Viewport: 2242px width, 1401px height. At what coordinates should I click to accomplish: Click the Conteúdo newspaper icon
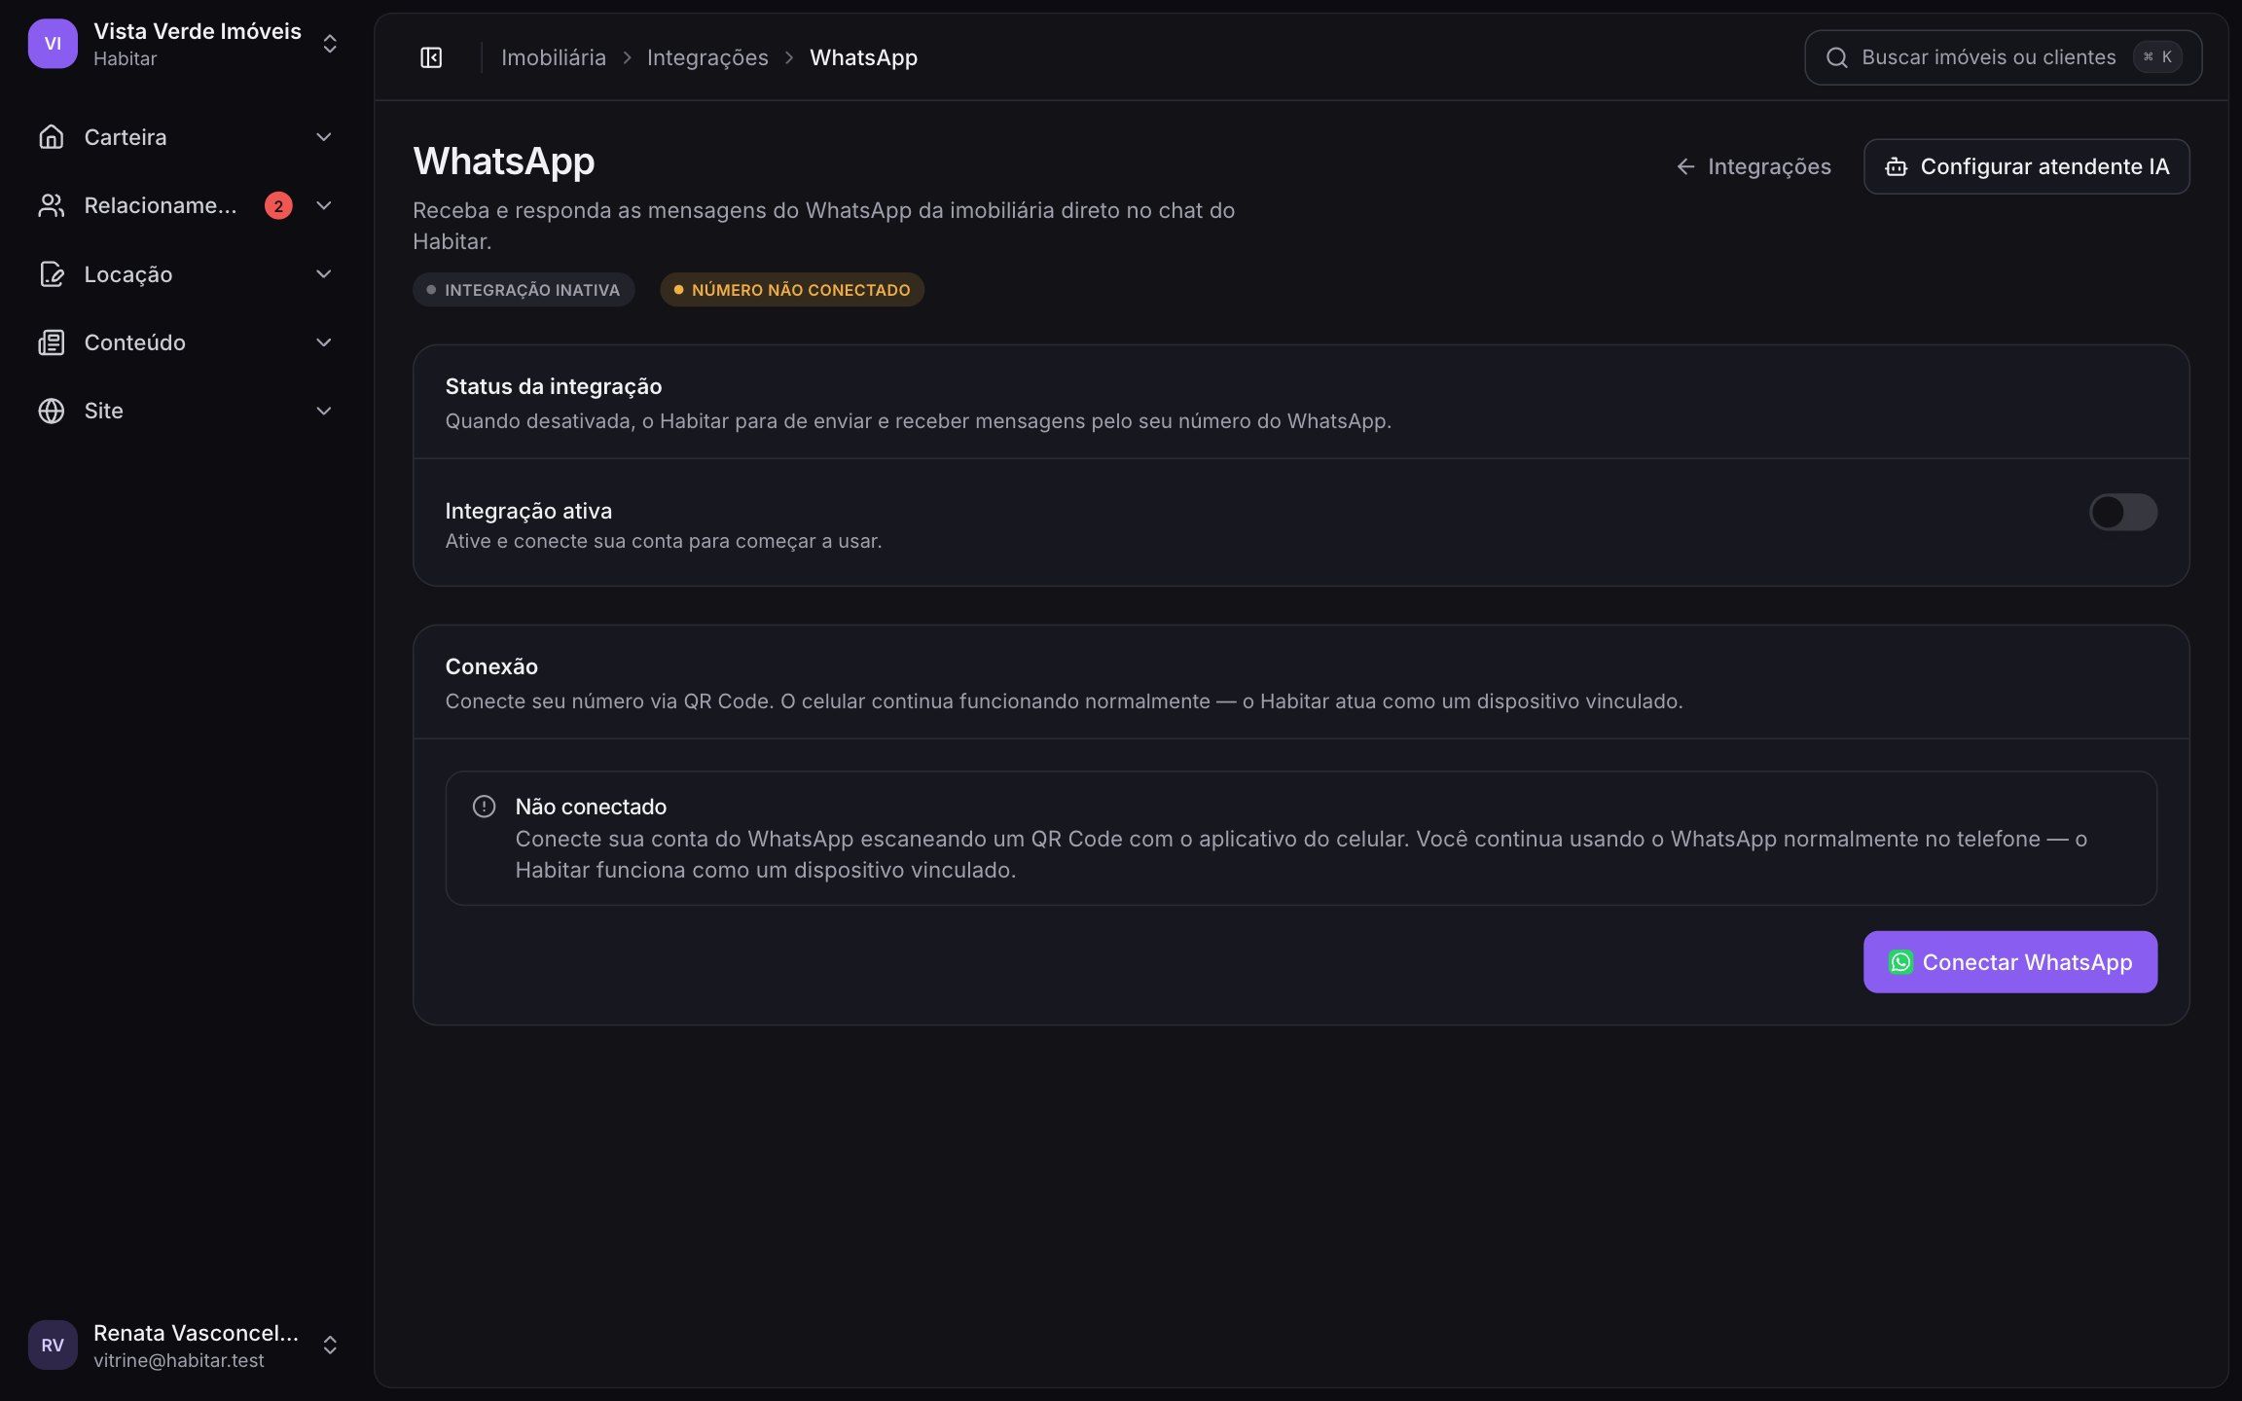pyautogui.click(x=52, y=342)
